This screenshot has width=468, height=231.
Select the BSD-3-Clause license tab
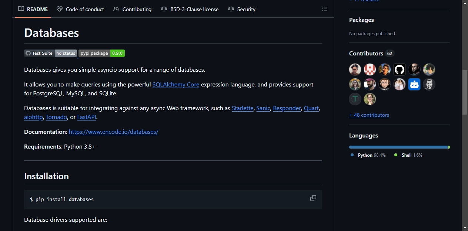click(x=190, y=9)
